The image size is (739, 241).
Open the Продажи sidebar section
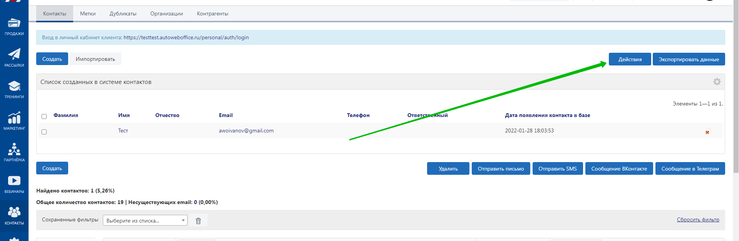(x=14, y=27)
